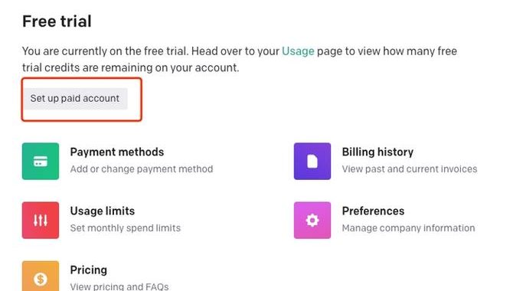Click 'Set monthly spend limits' description
Screen dimensions: 526x291
[x=126, y=228]
